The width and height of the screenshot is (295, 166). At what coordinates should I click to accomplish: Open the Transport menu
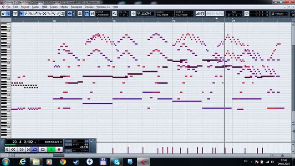pyautogui.click(x=76, y=7)
